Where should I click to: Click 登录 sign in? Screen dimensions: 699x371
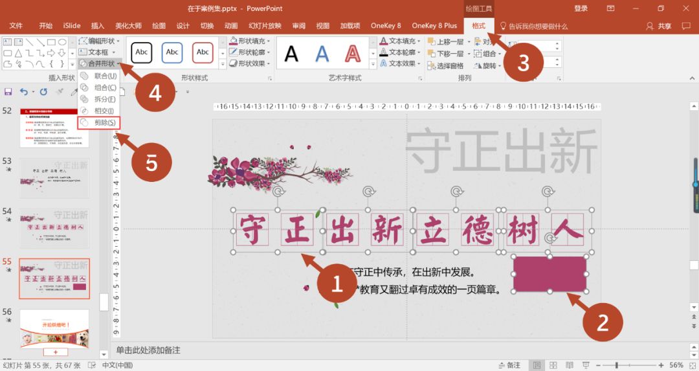pos(581,8)
